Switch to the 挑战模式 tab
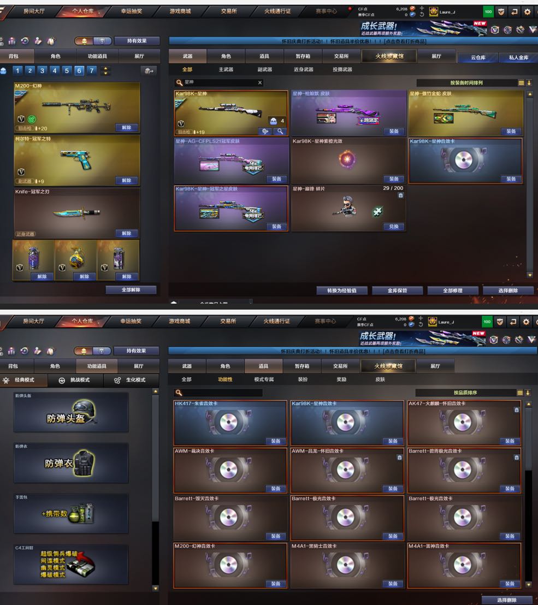The image size is (538, 605). point(74,380)
